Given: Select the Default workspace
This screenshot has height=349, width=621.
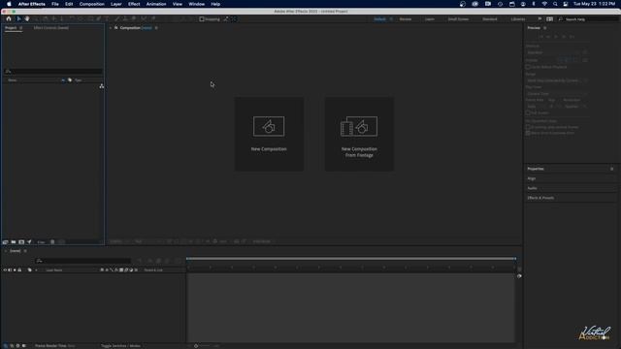Looking at the screenshot, I should pyautogui.click(x=379, y=19).
